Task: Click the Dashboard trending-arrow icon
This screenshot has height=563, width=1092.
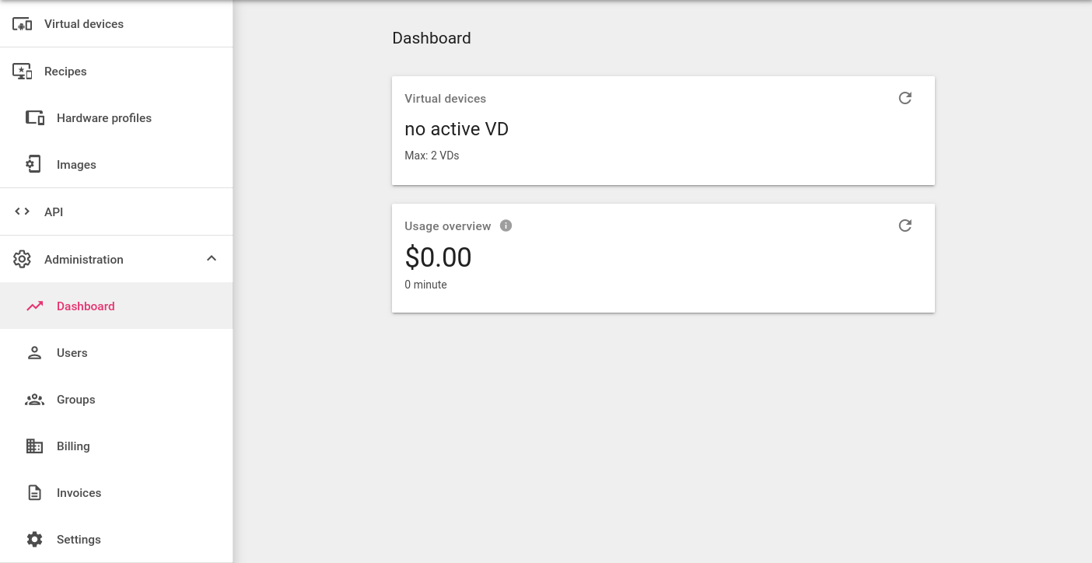Action: [x=34, y=306]
